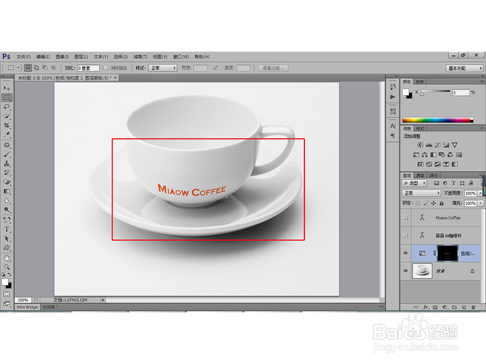This screenshot has height=364, width=486.
Task: Open the style 样式 dropdown in options bar
Action: pos(163,68)
